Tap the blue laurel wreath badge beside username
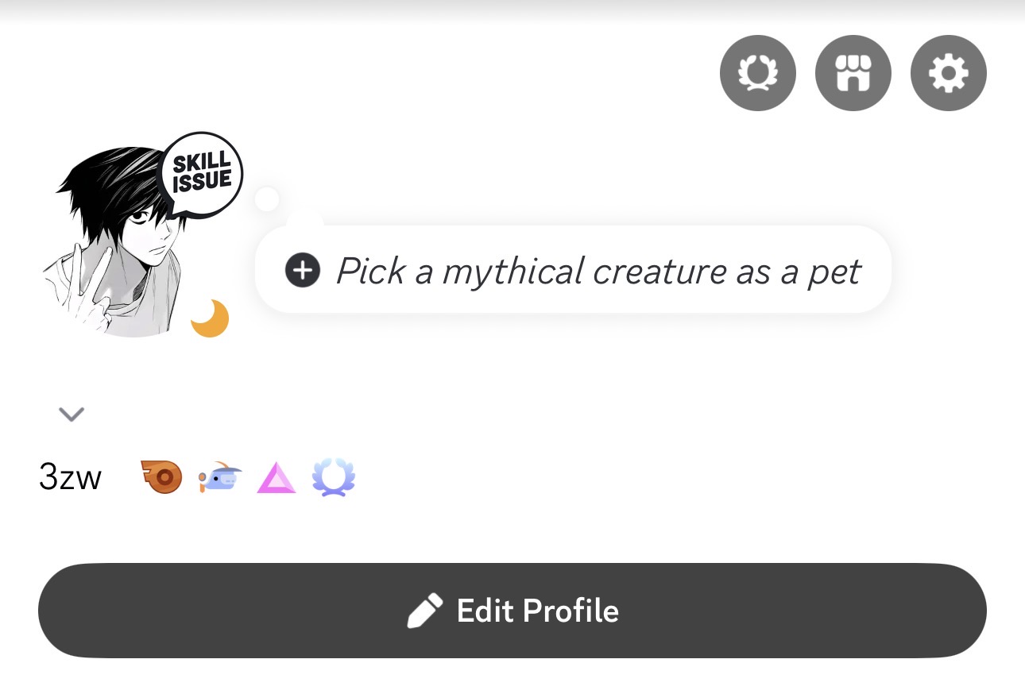This screenshot has width=1025, height=690. (333, 478)
